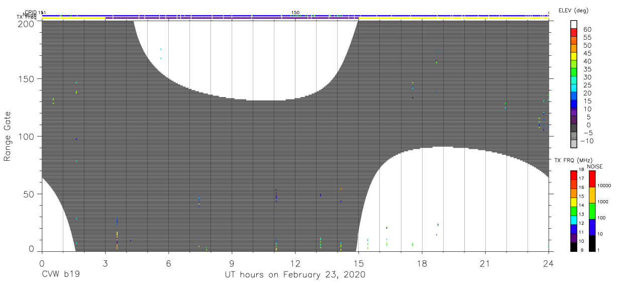Click the 'ELEV (deg)' legend title
This screenshot has width=617, height=285.
(x=573, y=10)
